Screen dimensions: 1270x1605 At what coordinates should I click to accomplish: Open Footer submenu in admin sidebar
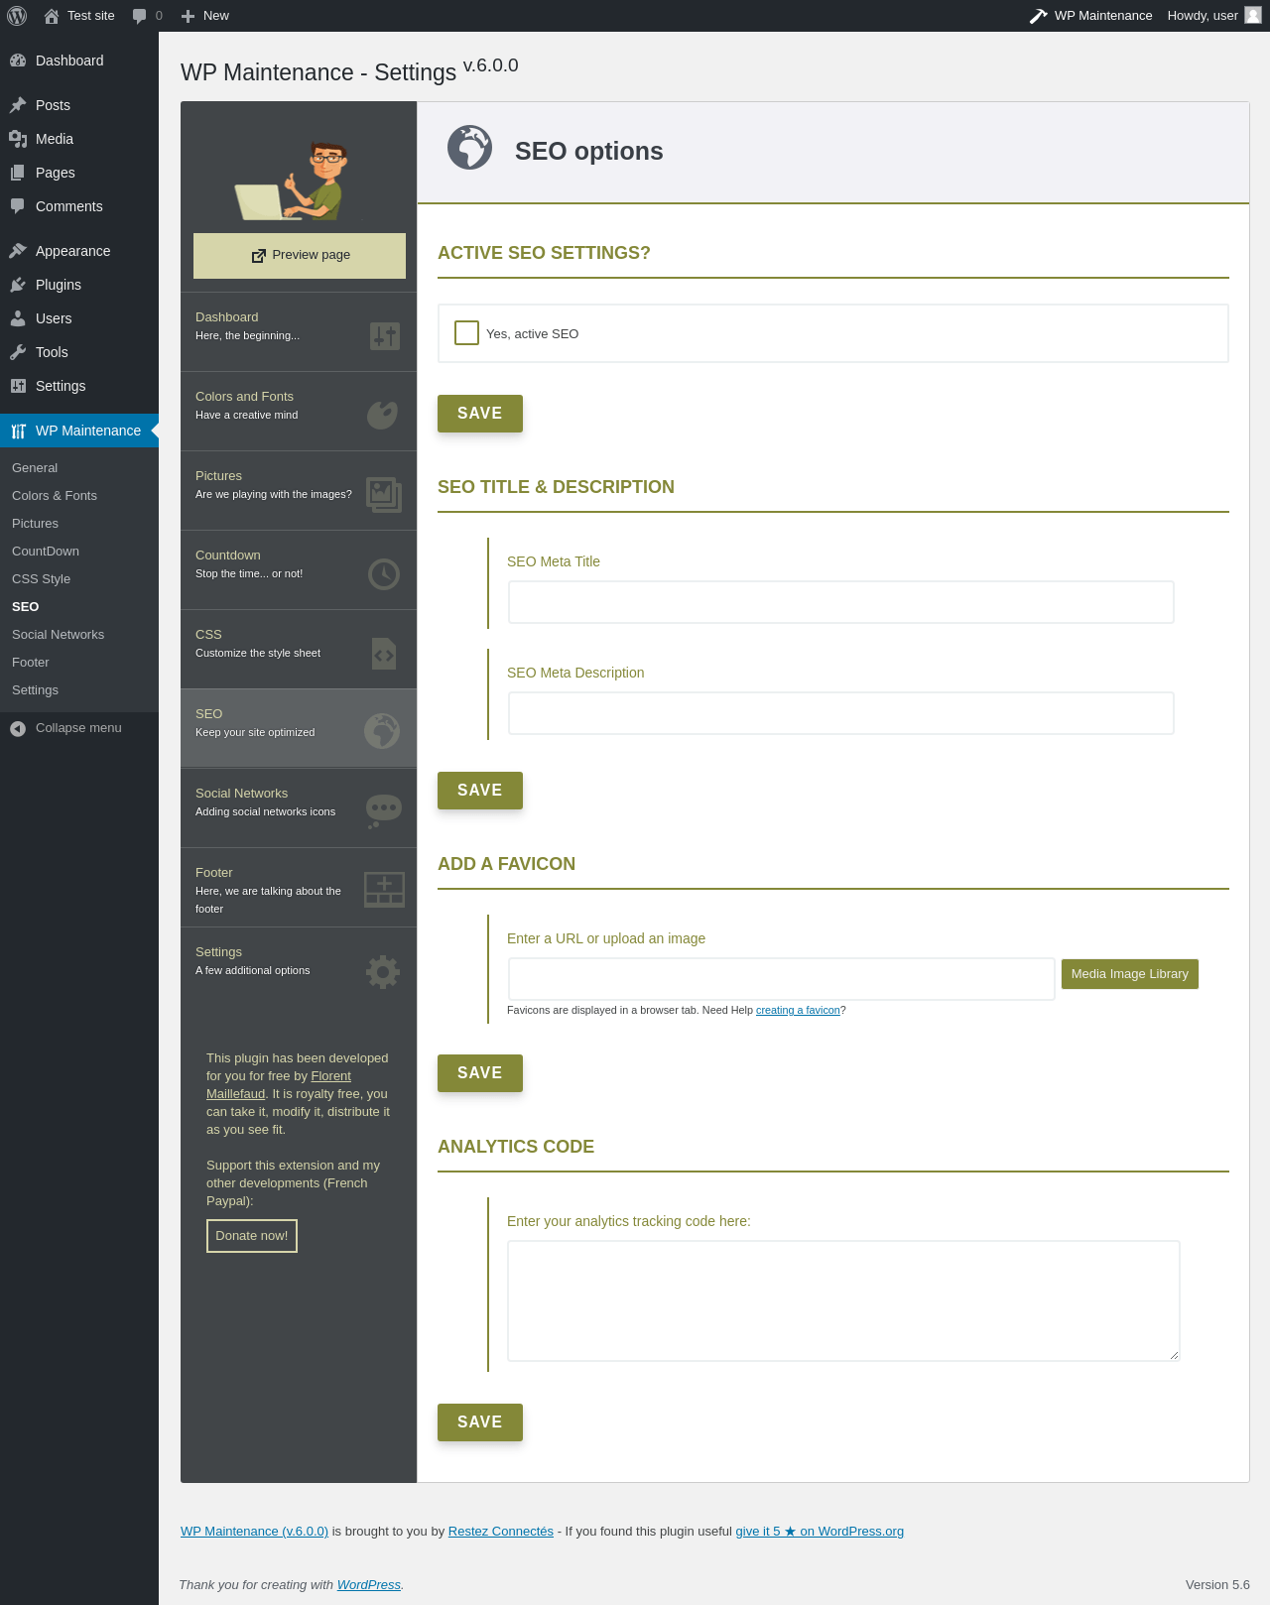[x=31, y=663]
